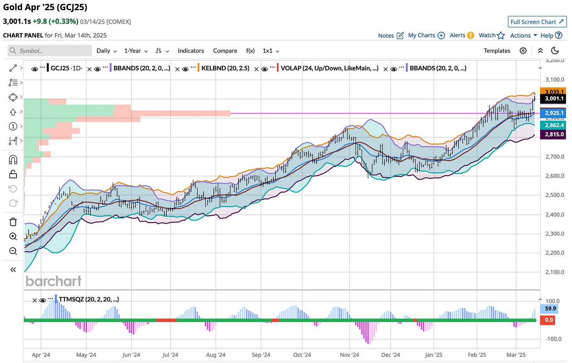
Task: Open the Help link
Action: coord(546,35)
